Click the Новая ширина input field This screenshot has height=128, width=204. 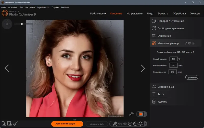173,66
